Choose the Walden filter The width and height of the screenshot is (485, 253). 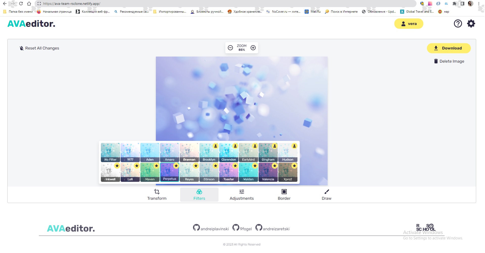pos(248,172)
